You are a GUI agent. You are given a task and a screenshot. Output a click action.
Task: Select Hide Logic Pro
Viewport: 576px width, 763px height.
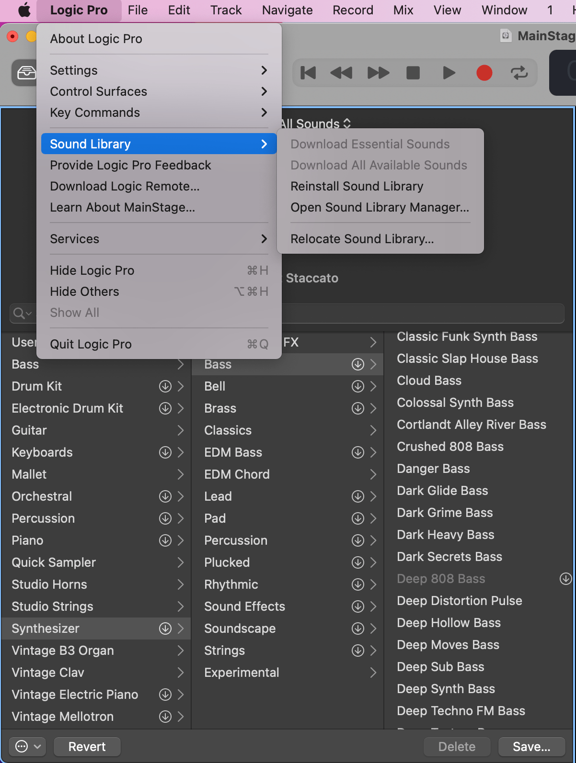pyautogui.click(x=159, y=270)
